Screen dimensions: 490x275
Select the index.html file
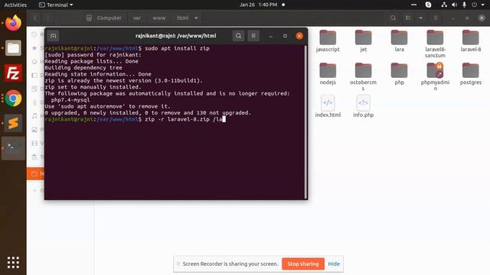coord(328,107)
